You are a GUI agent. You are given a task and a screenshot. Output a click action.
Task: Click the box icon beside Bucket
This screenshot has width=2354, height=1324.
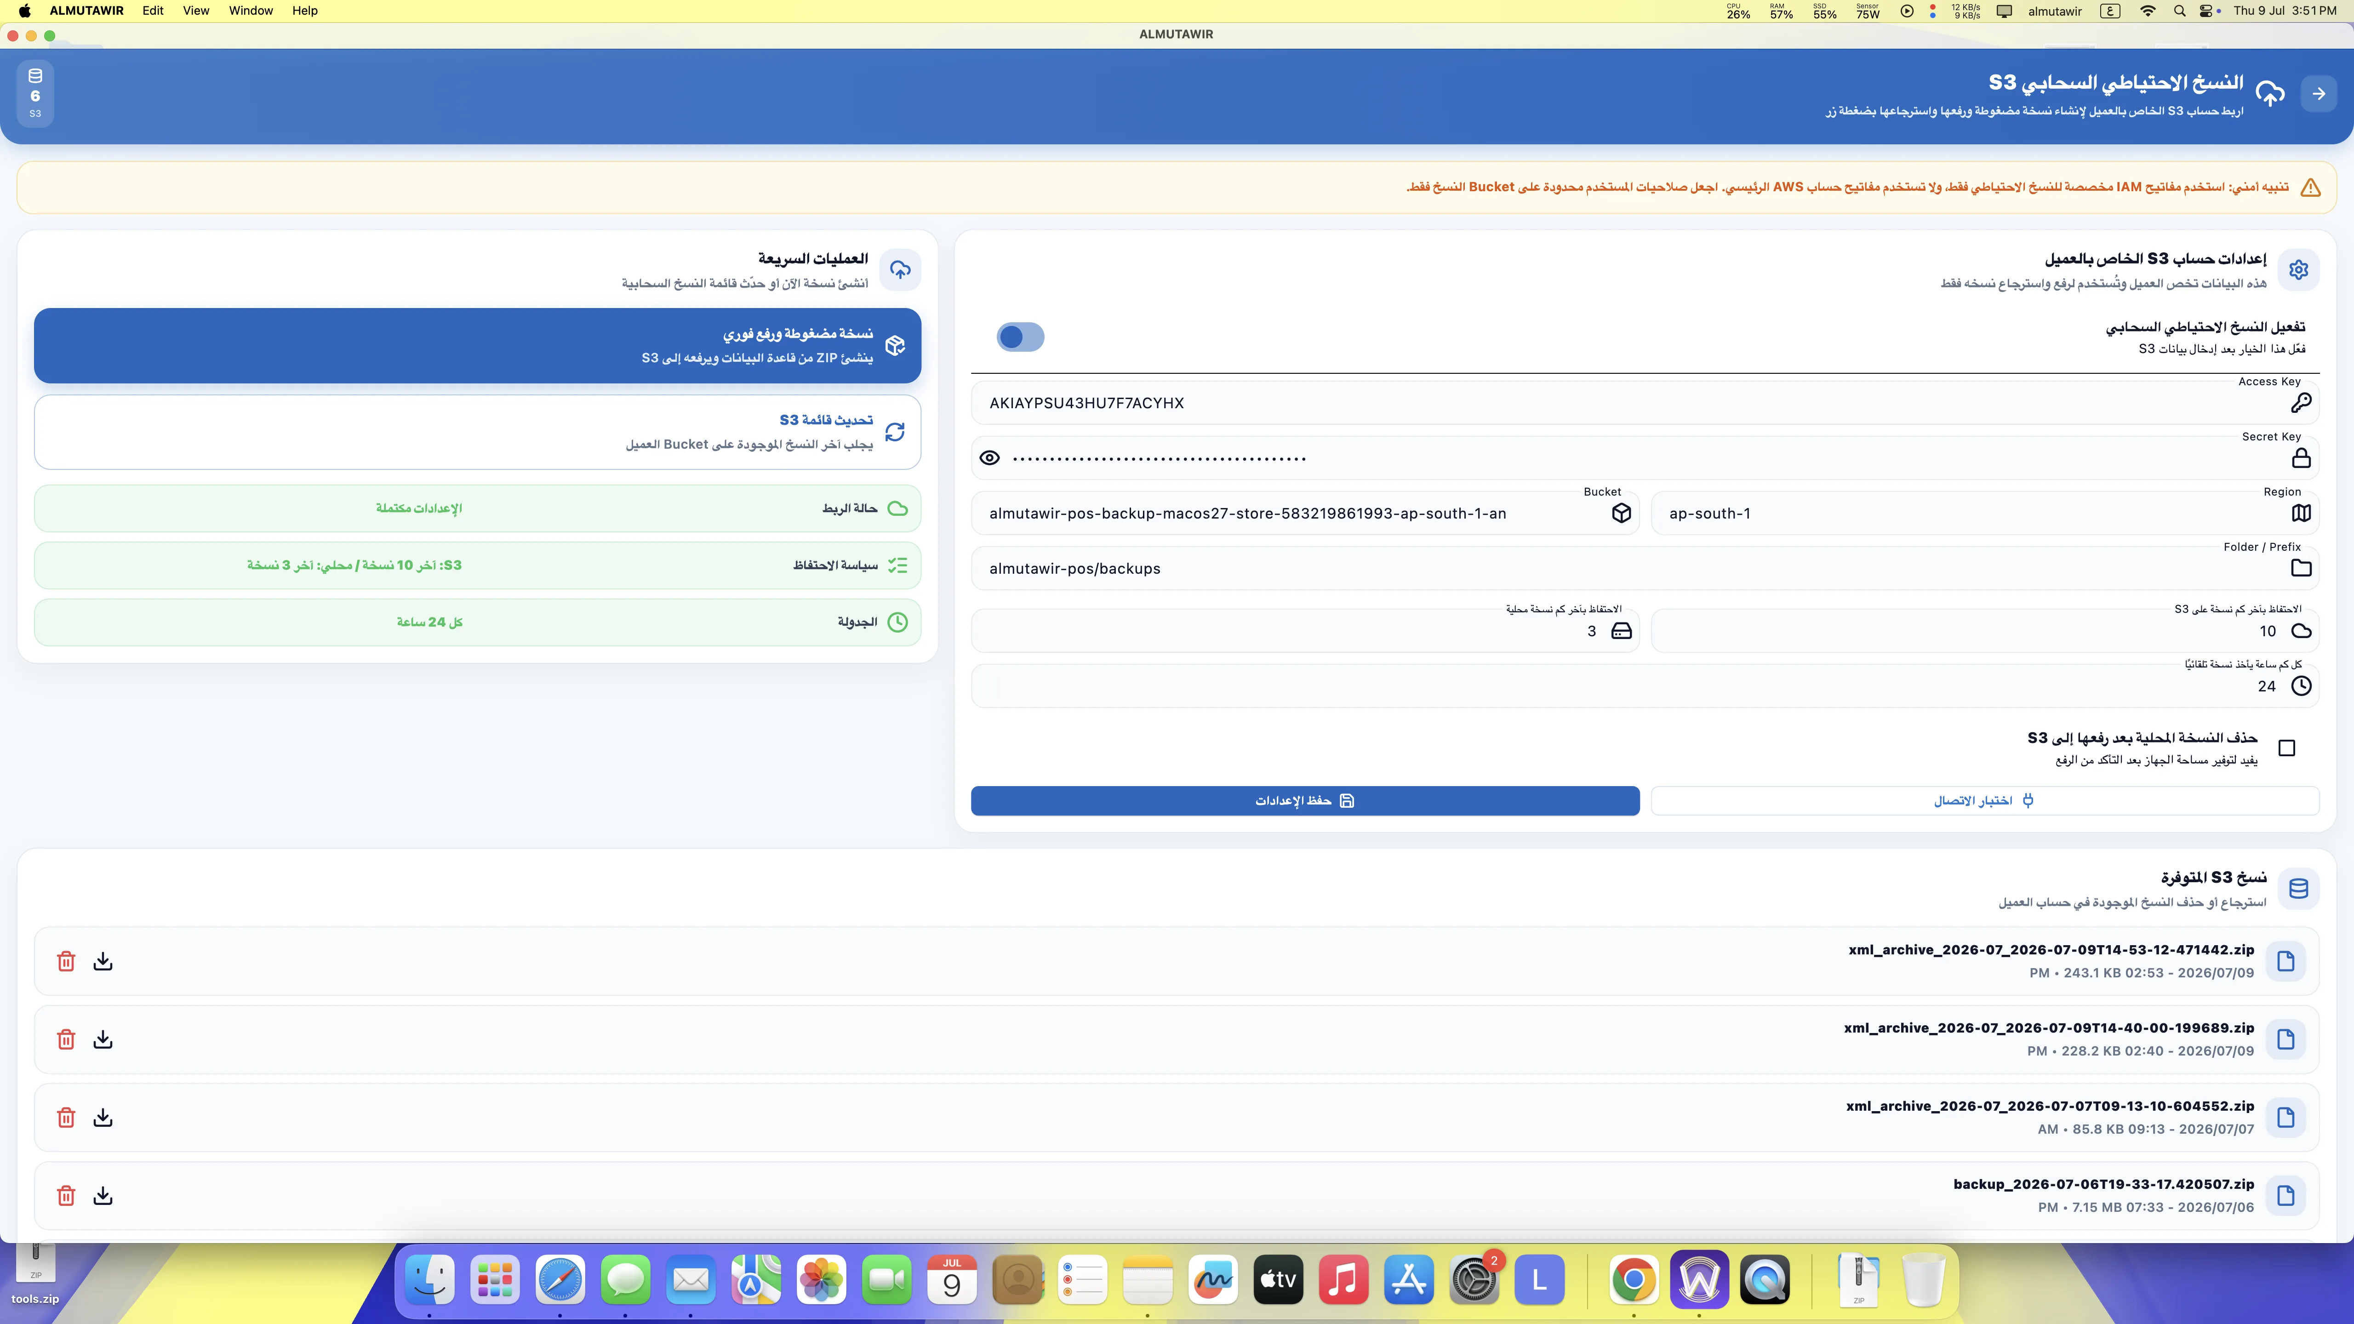coord(1621,514)
